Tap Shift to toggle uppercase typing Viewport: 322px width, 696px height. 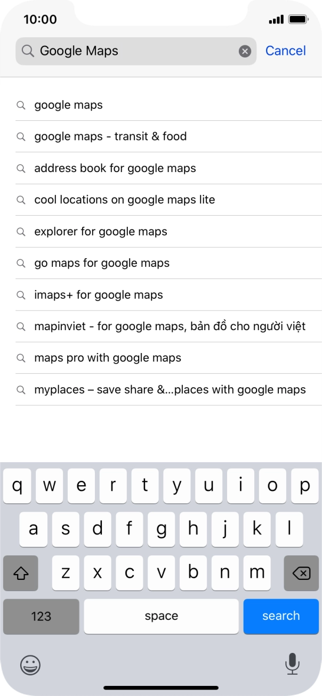click(21, 573)
